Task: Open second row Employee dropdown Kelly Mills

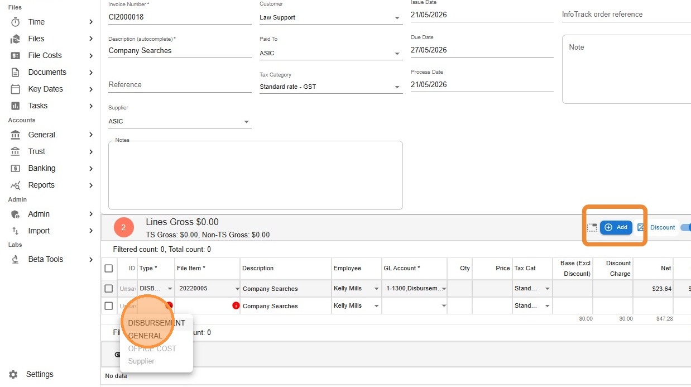Action: (x=356, y=306)
